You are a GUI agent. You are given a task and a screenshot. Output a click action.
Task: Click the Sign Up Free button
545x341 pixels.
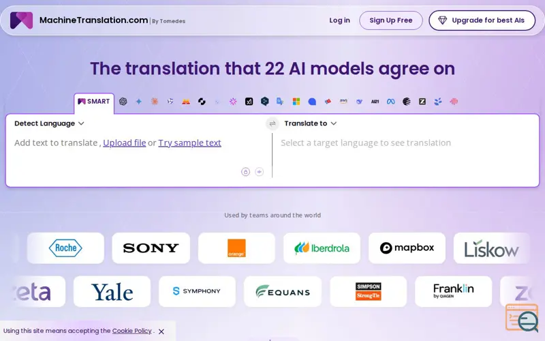point(391,20)
